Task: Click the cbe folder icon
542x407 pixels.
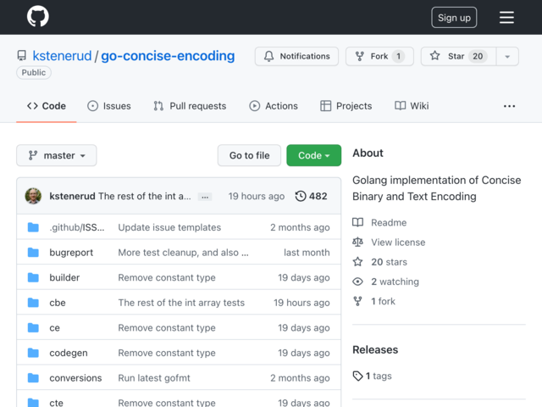Action: click(33, 303)
